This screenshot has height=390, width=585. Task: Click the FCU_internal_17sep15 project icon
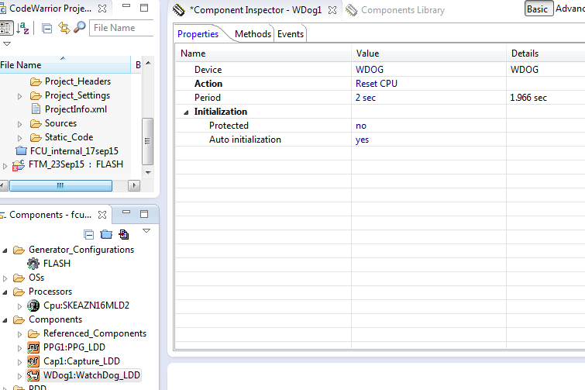(21, 150)
